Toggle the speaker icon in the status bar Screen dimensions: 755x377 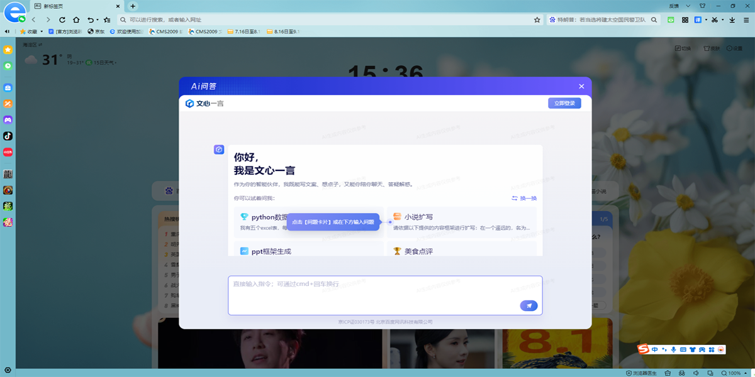(x=696, y=373)
